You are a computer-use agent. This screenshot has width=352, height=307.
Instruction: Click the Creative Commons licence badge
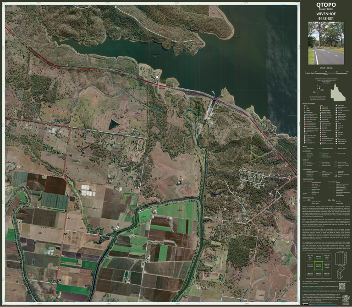[x=305, y=304]
